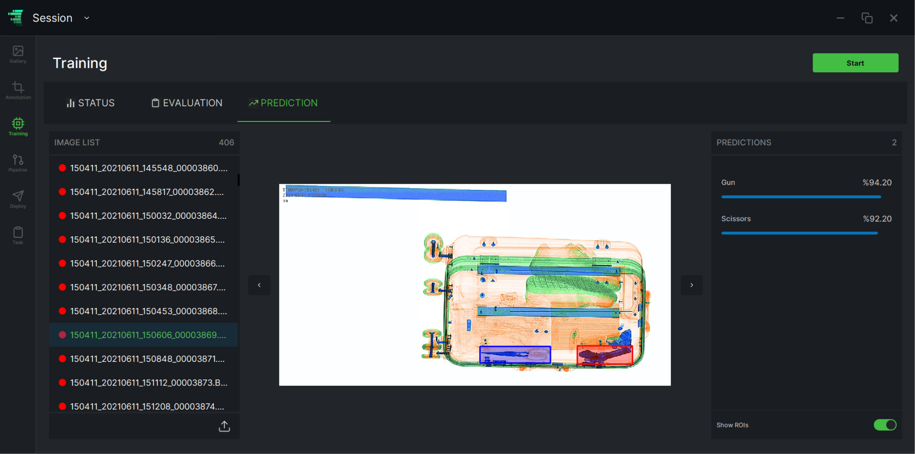Click the PREDICTIONS panel header
This screenshot has width=915, height=454.
pos(806,143)
